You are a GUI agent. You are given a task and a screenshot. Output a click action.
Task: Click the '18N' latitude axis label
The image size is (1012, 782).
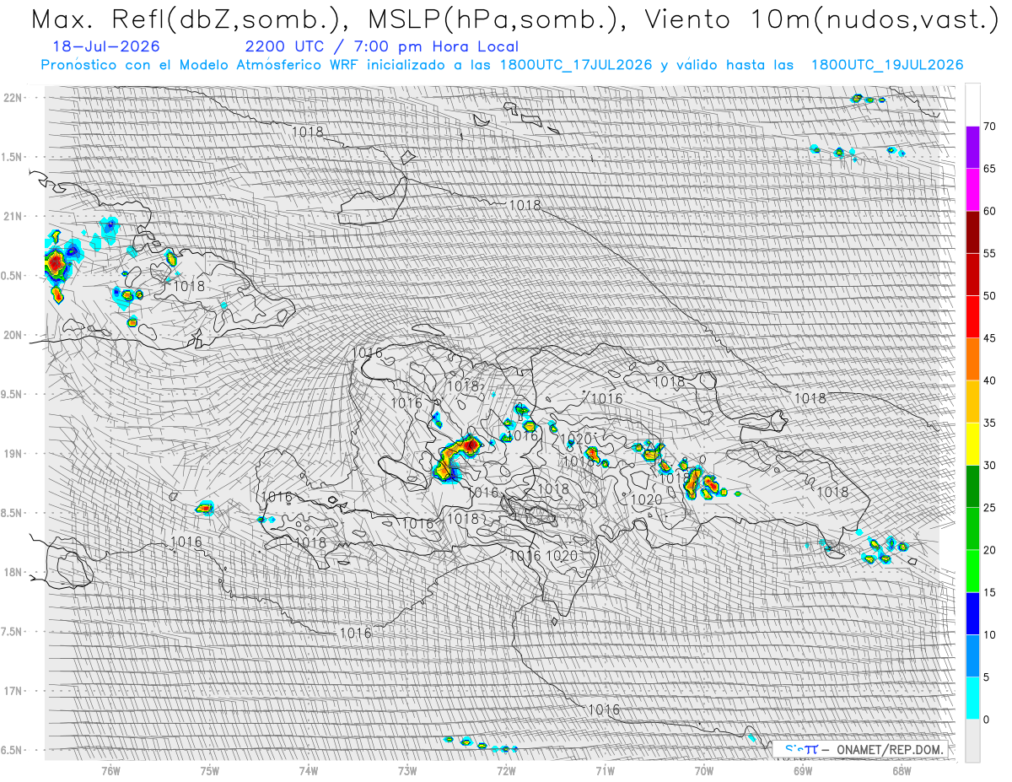(x=13, y=572)
